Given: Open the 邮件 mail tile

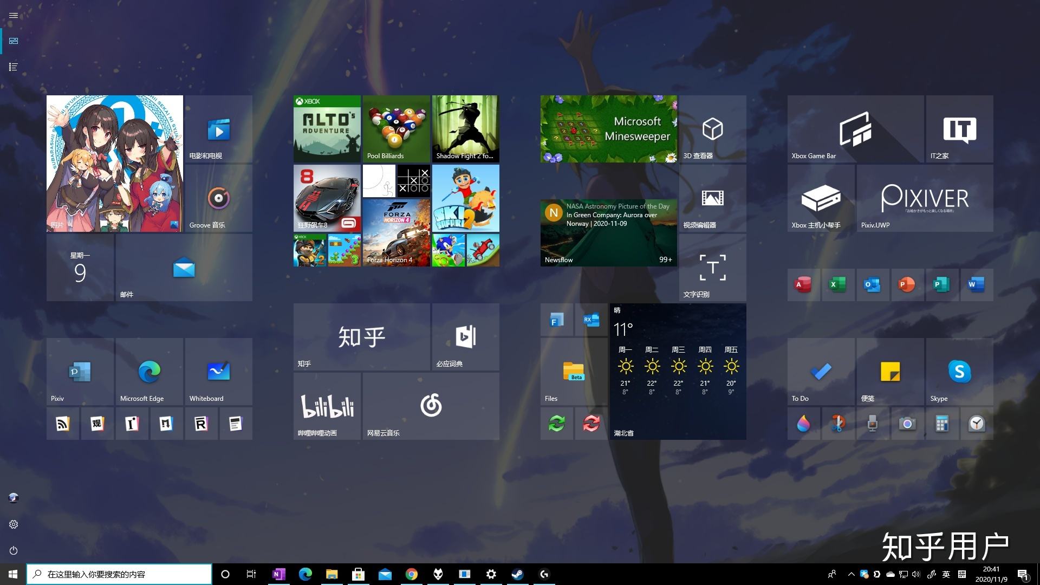Looking at the screenshot, I should point(184,268).
